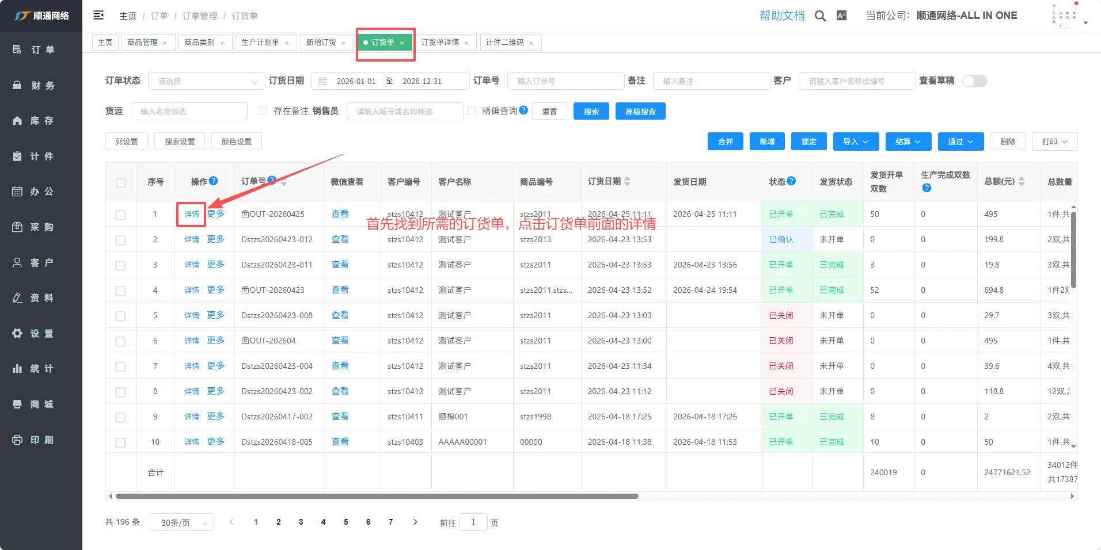Open the 库存 inventory sidebar icon
Screen dimensions: 1101x550
pos(17,121)
